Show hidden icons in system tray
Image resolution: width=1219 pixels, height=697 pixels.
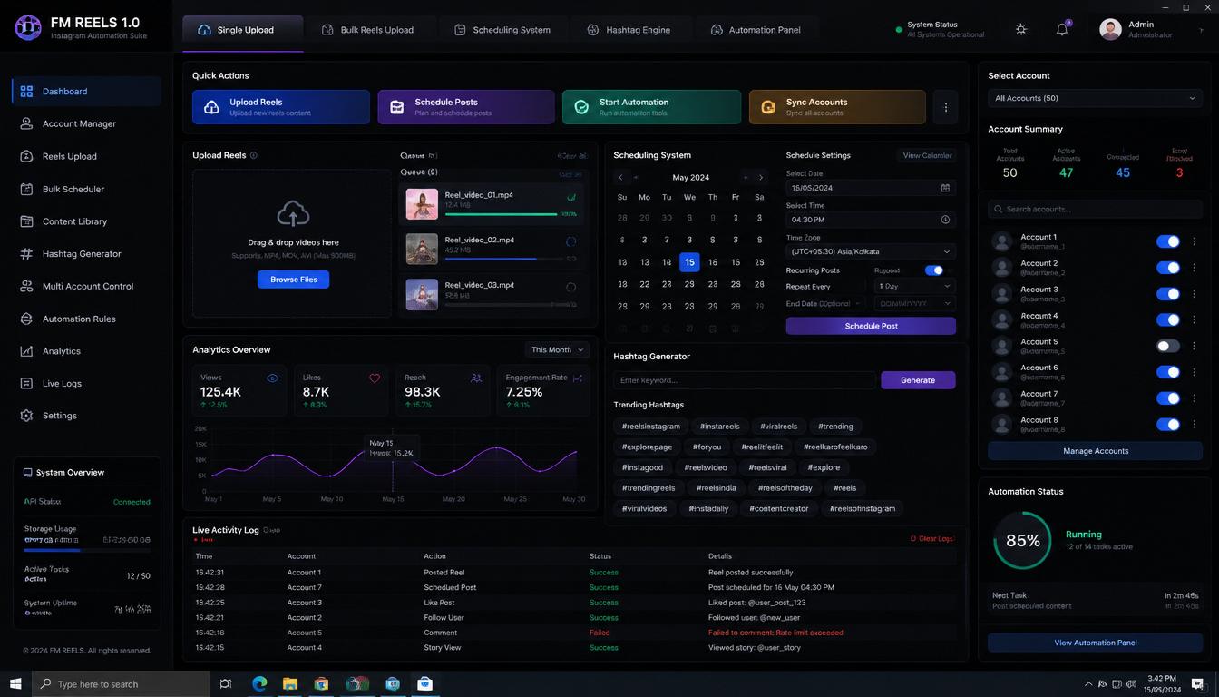pyautogui.click(x=1088, y=683)
